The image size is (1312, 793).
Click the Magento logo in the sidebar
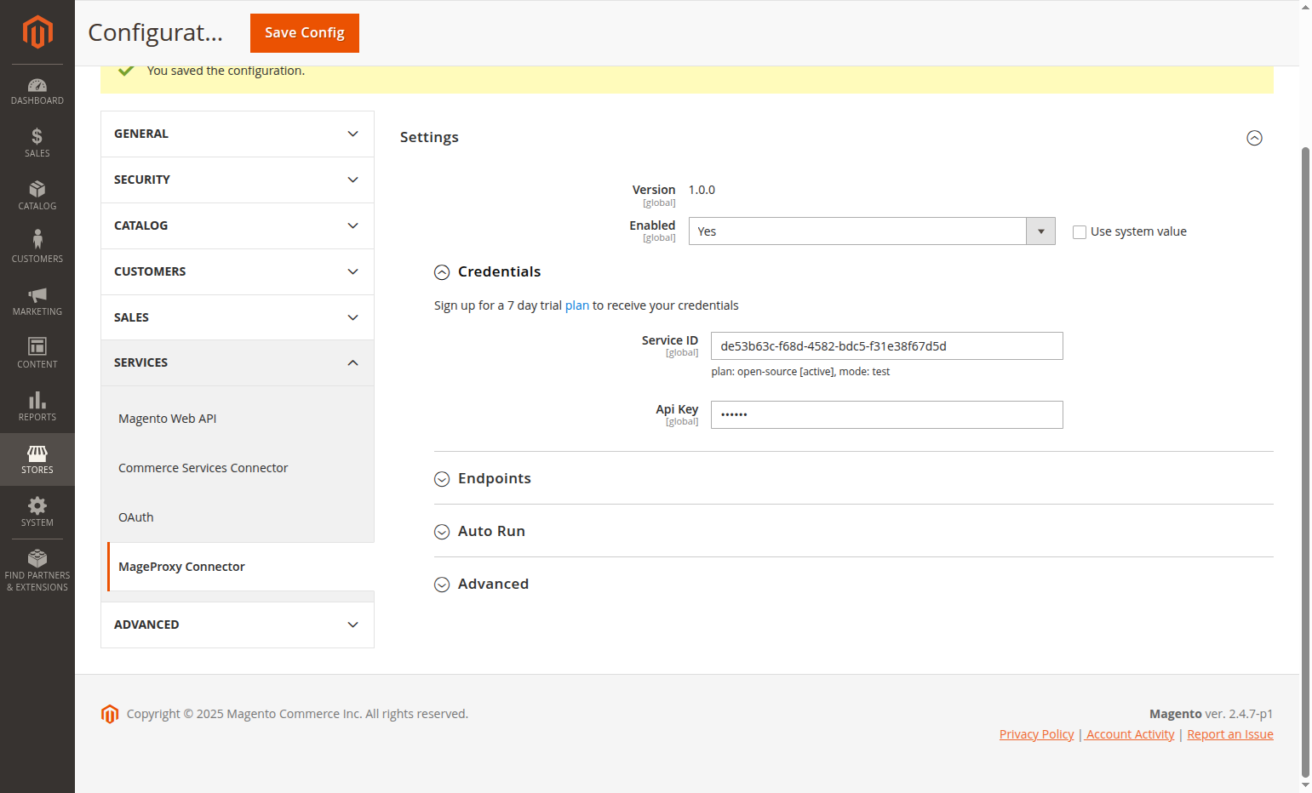[37, 32]
